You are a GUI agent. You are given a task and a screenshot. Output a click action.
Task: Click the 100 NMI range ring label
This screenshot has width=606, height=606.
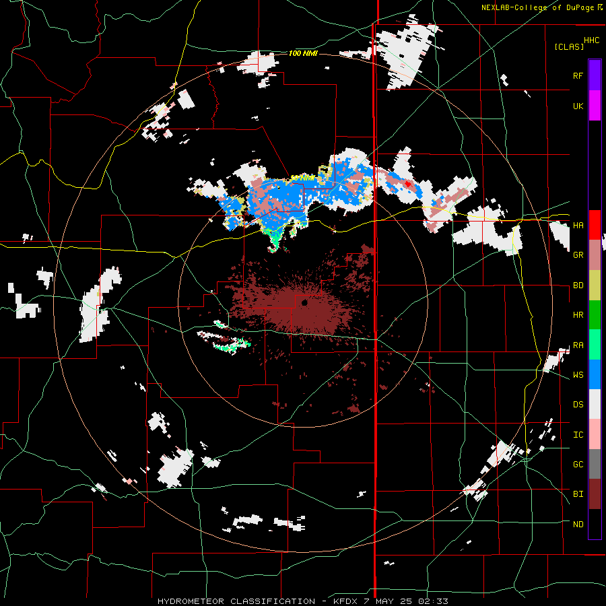(x=302, y=53)
